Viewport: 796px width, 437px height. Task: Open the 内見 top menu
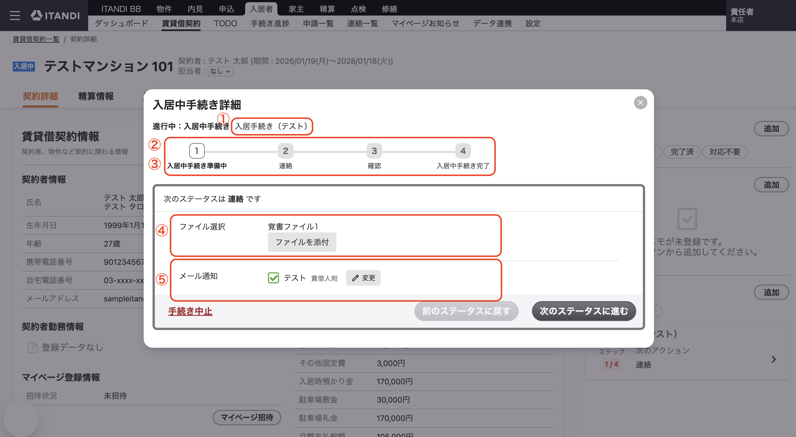click(195, 9)
